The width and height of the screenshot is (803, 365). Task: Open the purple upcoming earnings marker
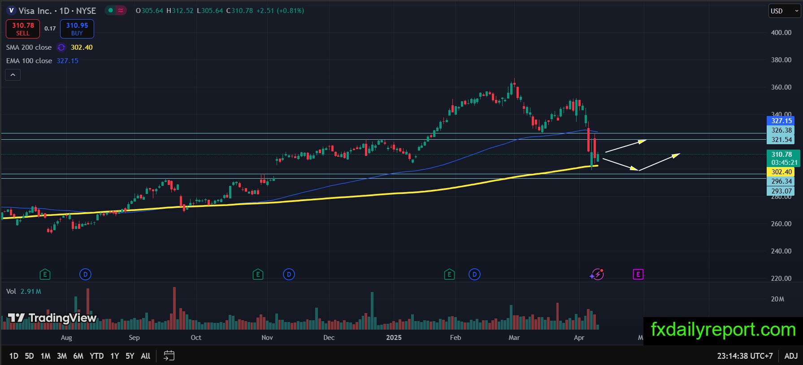(638, 274)
